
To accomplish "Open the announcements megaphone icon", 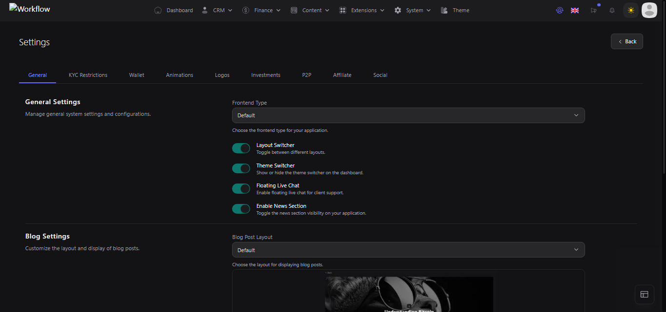I will (593, 10).
